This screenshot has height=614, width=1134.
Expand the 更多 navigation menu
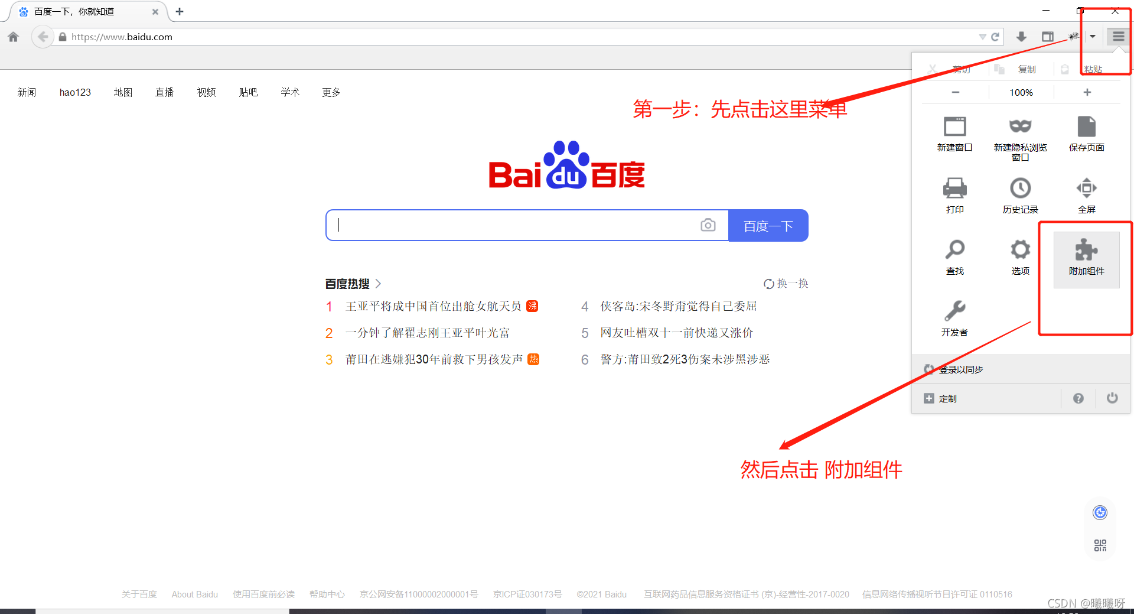point(331,92)
